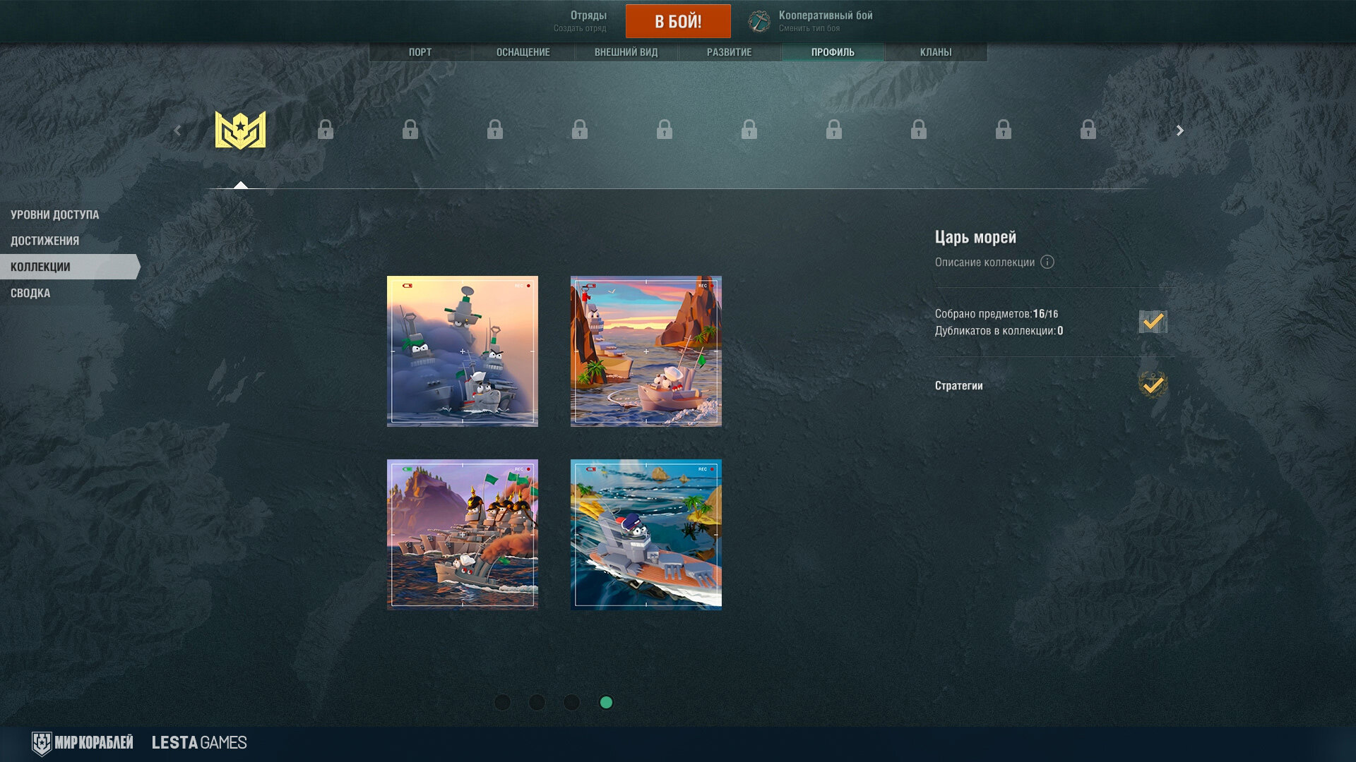Click the info icon beside Описание коллекции
Screen dimensions: 1356x762
(x=1047, y=262)
